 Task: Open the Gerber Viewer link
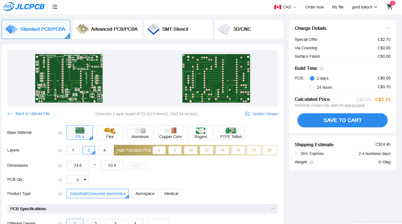[x=265, y=114]
